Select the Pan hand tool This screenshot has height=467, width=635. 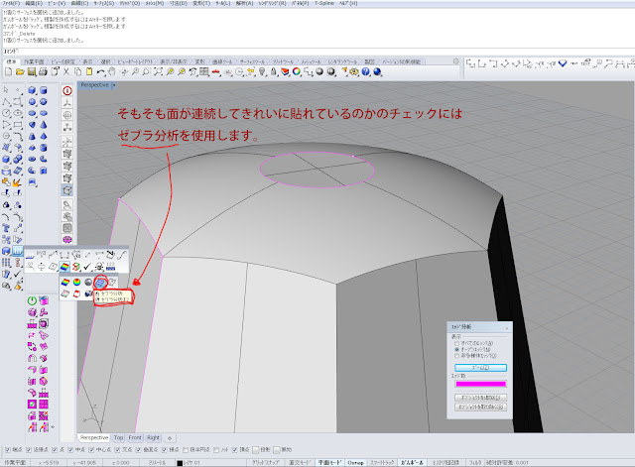(x=112, y=72)
